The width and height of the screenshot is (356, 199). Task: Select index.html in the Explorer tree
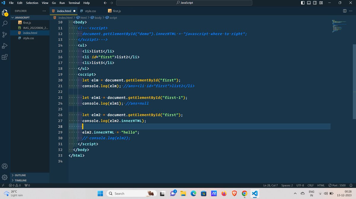30,33
